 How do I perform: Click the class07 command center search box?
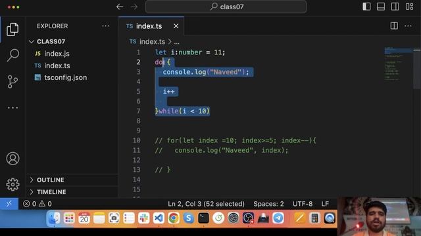click(x=226, y=7)
